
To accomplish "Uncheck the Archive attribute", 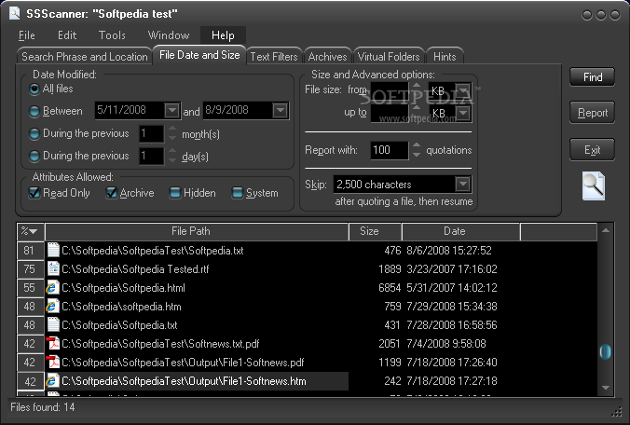I will coord(111,193).
